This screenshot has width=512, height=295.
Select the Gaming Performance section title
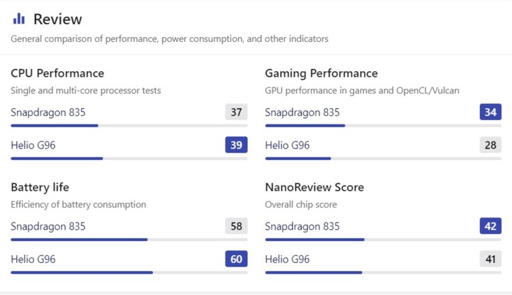[x=321, y=73]
